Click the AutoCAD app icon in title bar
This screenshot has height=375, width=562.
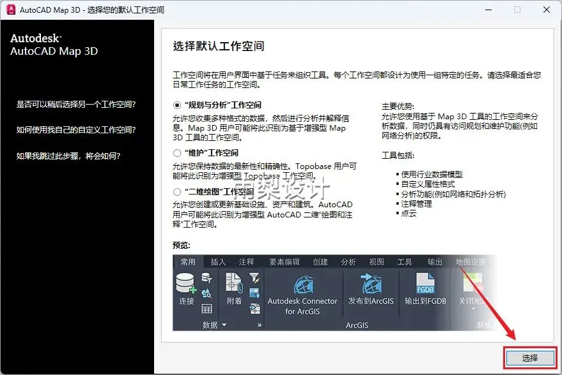(11, 10)
